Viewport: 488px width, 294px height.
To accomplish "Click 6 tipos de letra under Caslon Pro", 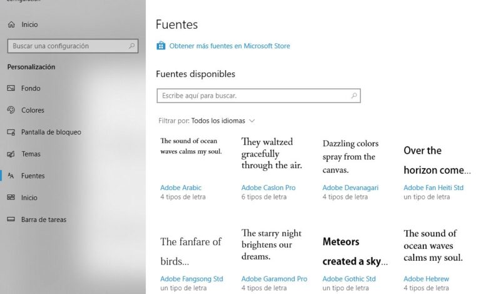I will tap(264, 197).
